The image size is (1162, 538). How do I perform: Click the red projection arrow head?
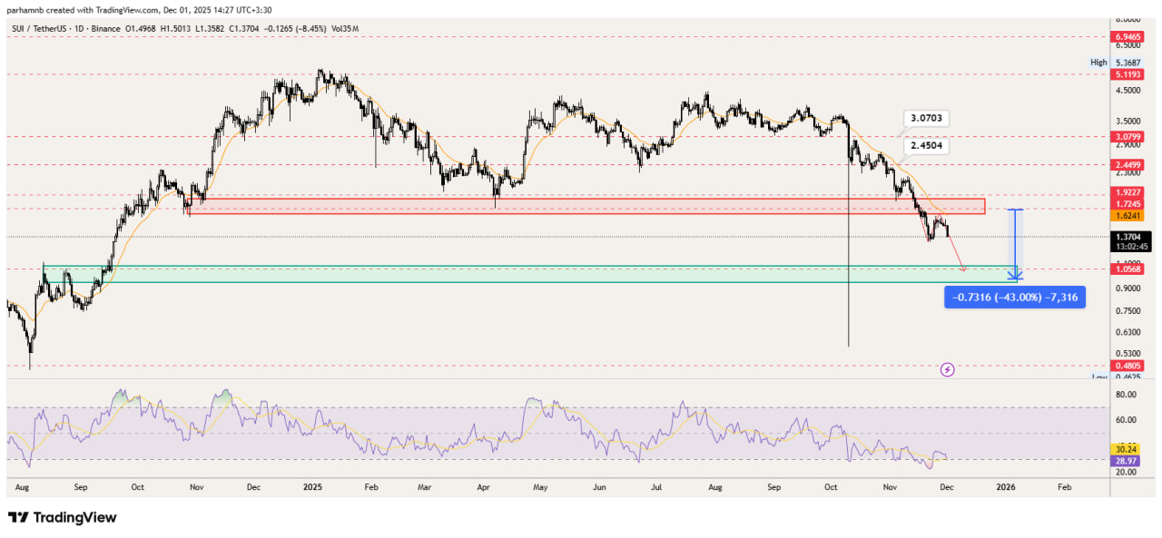click(x=963, y=269)
